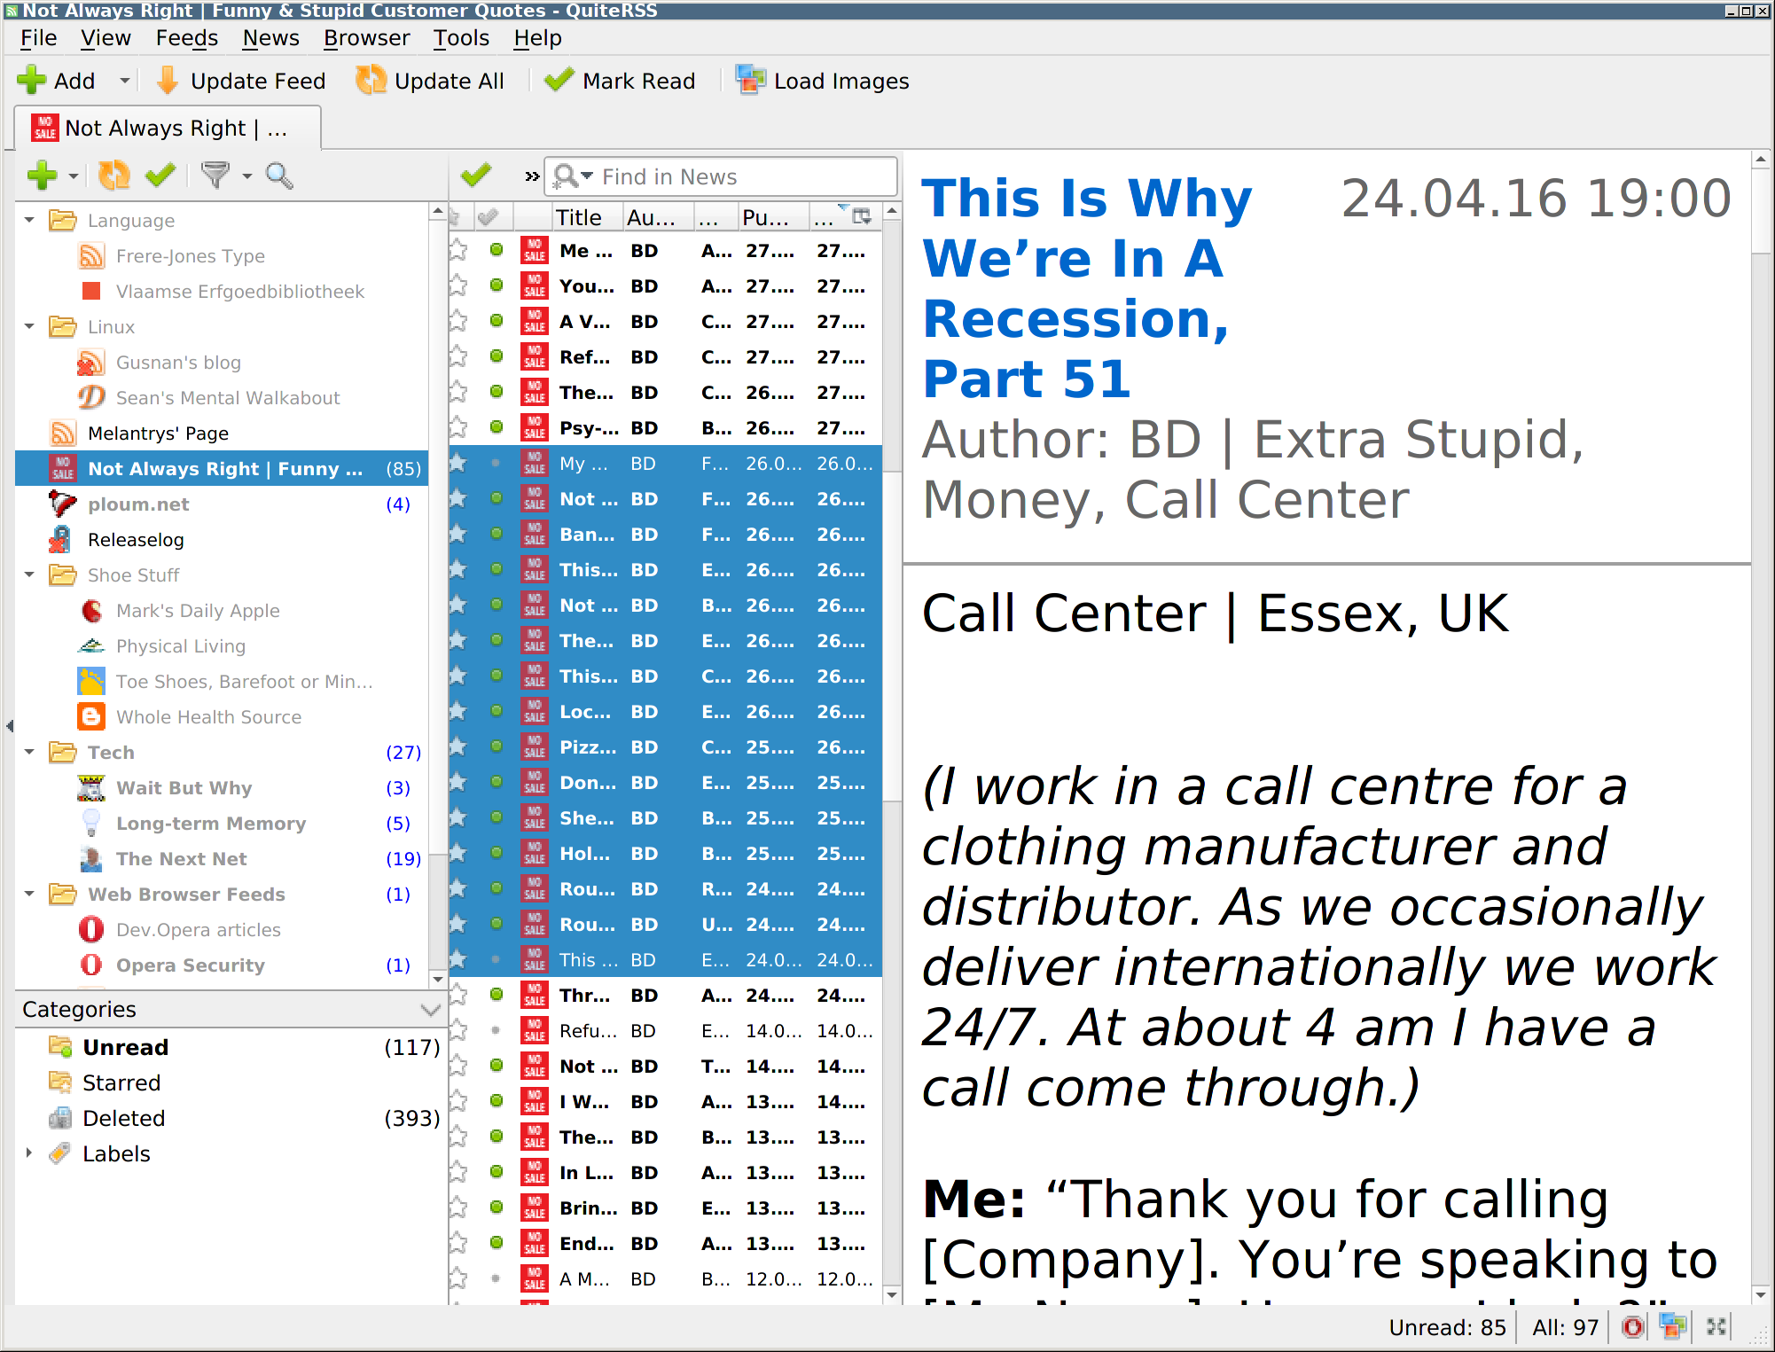Open article title link 'This Is Why We're In A Recession'
1775x1352 pixels.
coord(1088,287)
